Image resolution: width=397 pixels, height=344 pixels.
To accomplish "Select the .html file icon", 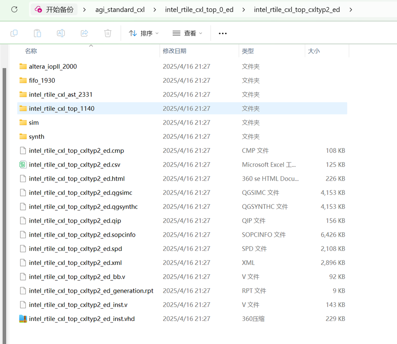I will point(23,179).
